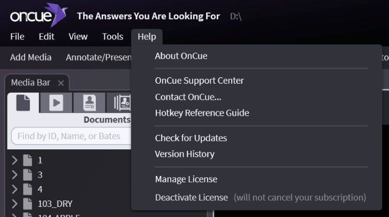Screen dimensions: 389x217
Task: Click Find by ID, Name, or Bates field
Action: pos(71,136)
